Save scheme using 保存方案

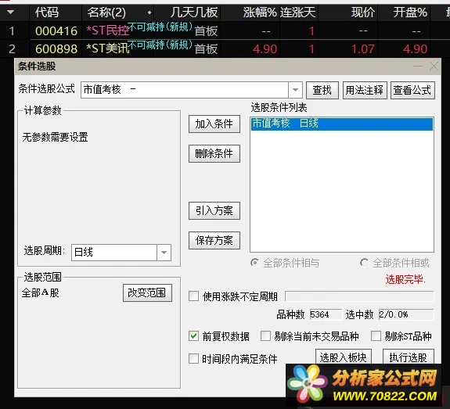214,240
